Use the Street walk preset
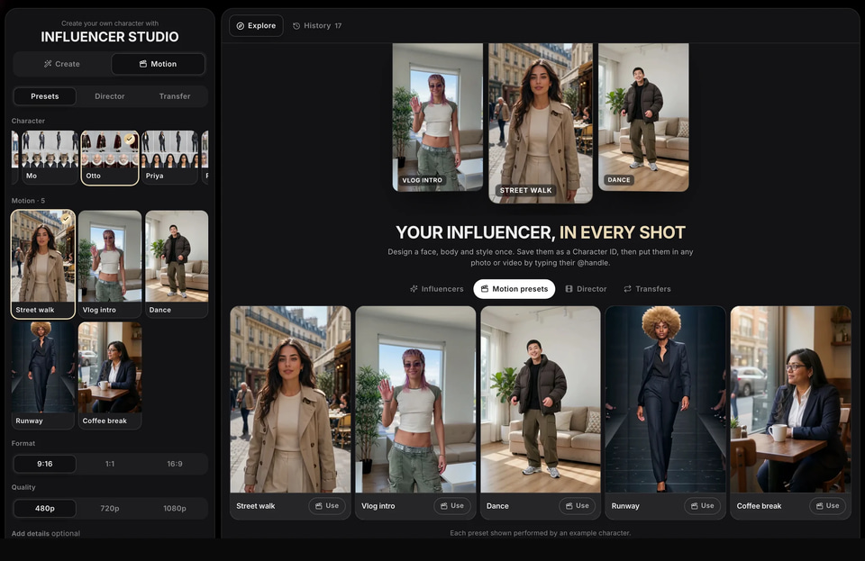This screenshot has height=561, width=865. (327, 506)
